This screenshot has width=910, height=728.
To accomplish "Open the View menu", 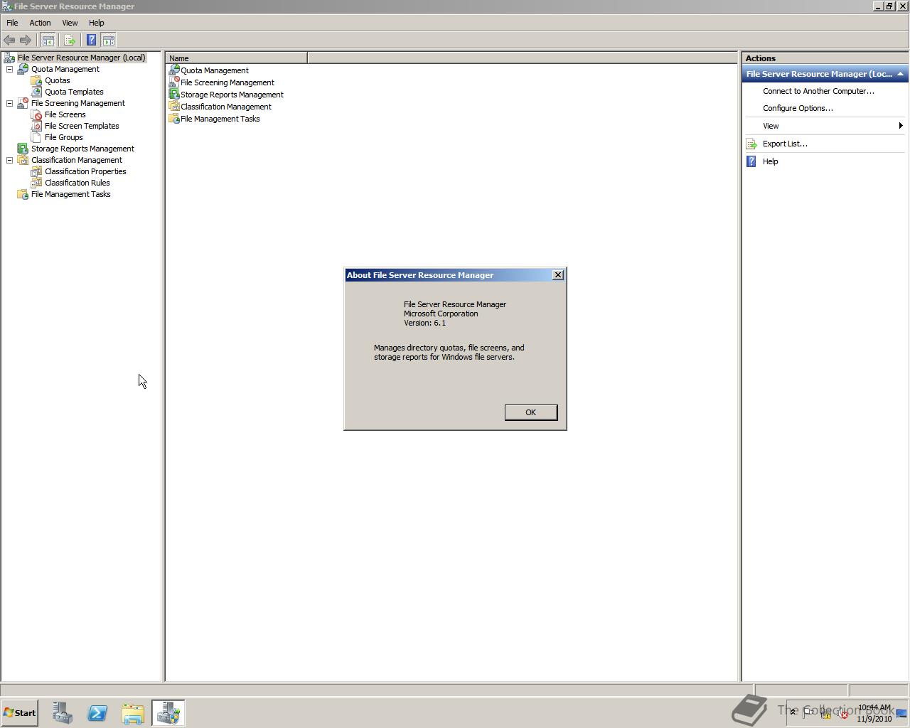I will pyautogui.click(x=70, y=23).
